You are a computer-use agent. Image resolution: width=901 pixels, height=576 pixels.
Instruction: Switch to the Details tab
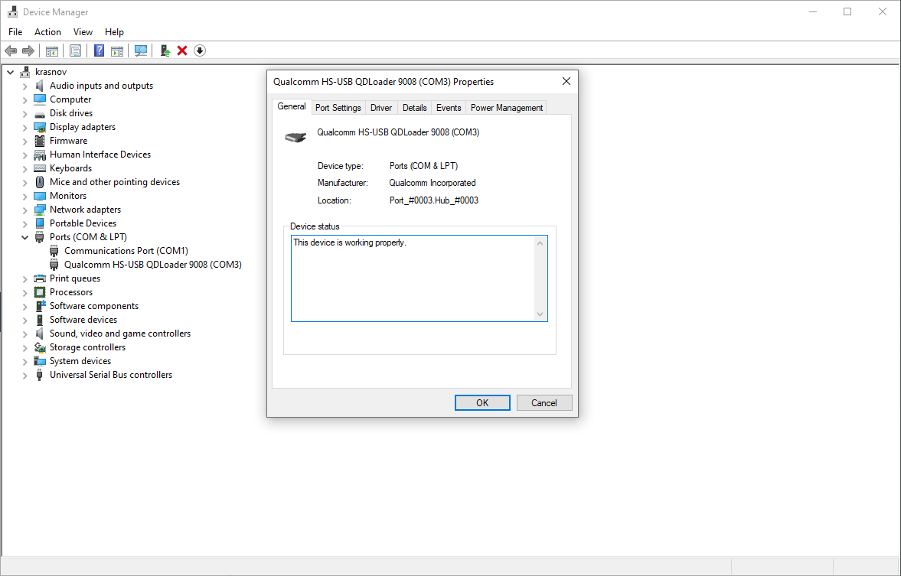[414, 108]
